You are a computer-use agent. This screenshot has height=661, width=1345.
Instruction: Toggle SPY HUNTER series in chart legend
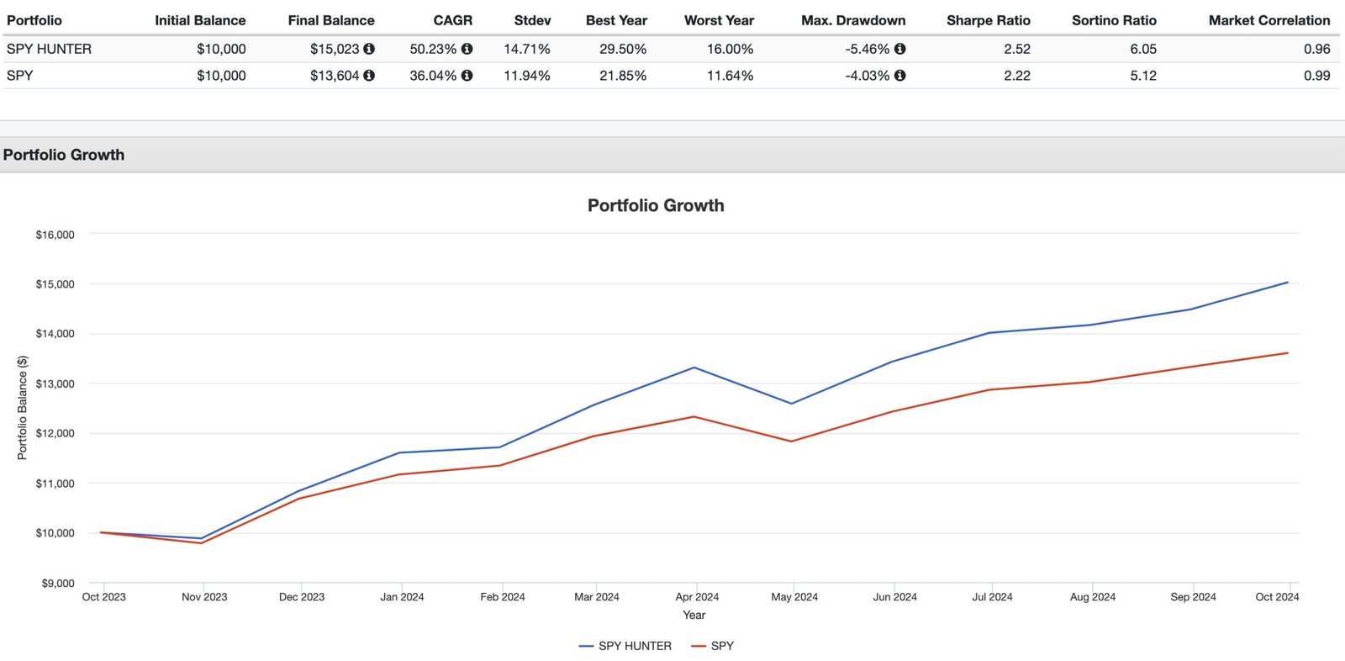(625, 646)
